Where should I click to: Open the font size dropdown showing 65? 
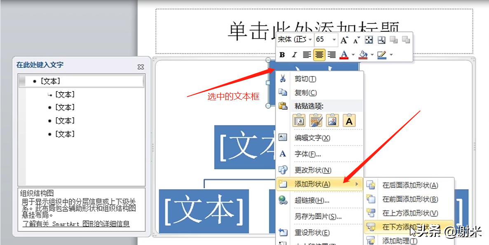click(x=334, y=39)
